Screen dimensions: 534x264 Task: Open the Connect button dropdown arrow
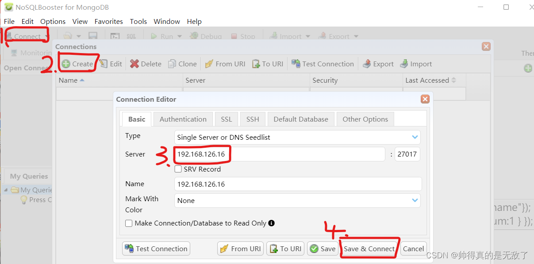click(47, 36)
